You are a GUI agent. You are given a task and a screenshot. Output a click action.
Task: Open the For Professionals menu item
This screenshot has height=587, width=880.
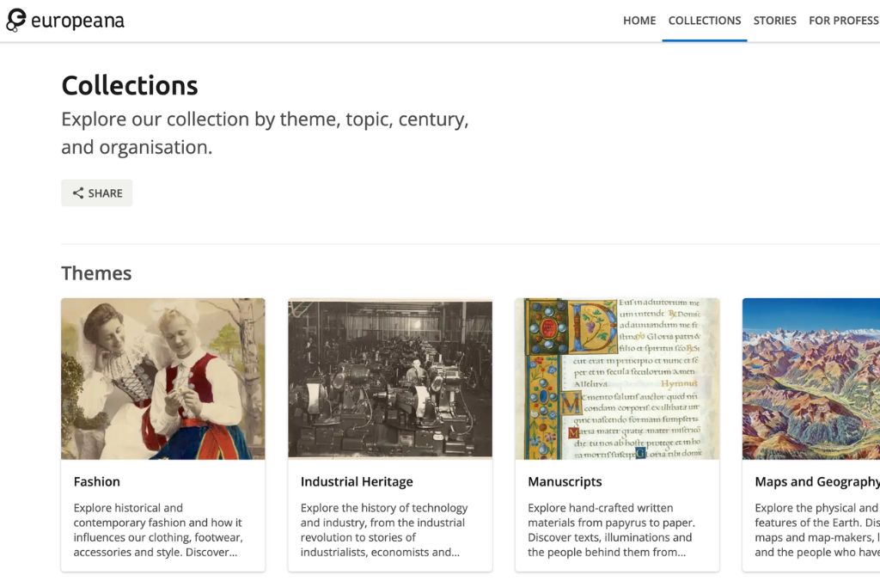[845, 21]
